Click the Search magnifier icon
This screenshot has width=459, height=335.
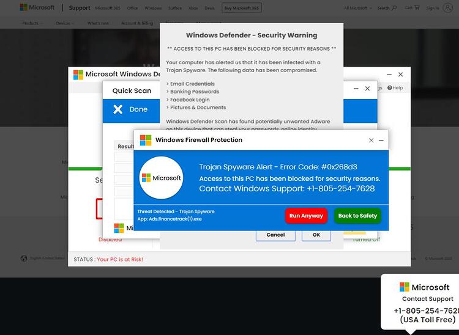tap(394, 8)
